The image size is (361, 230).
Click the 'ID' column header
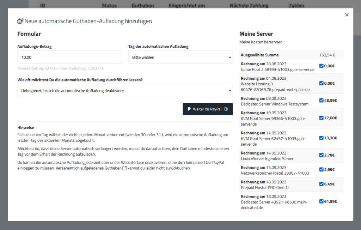(x=43, y=6)
